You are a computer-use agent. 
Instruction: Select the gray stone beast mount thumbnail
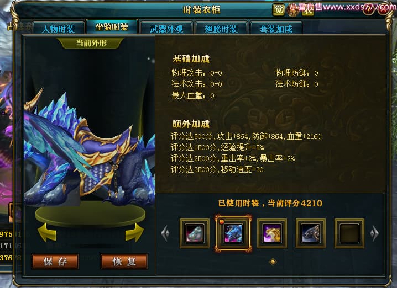coord(195,233)
